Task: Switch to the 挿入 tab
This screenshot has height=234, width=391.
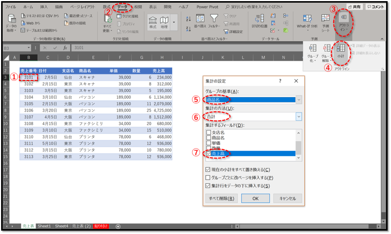Action: tap(44, 7)
